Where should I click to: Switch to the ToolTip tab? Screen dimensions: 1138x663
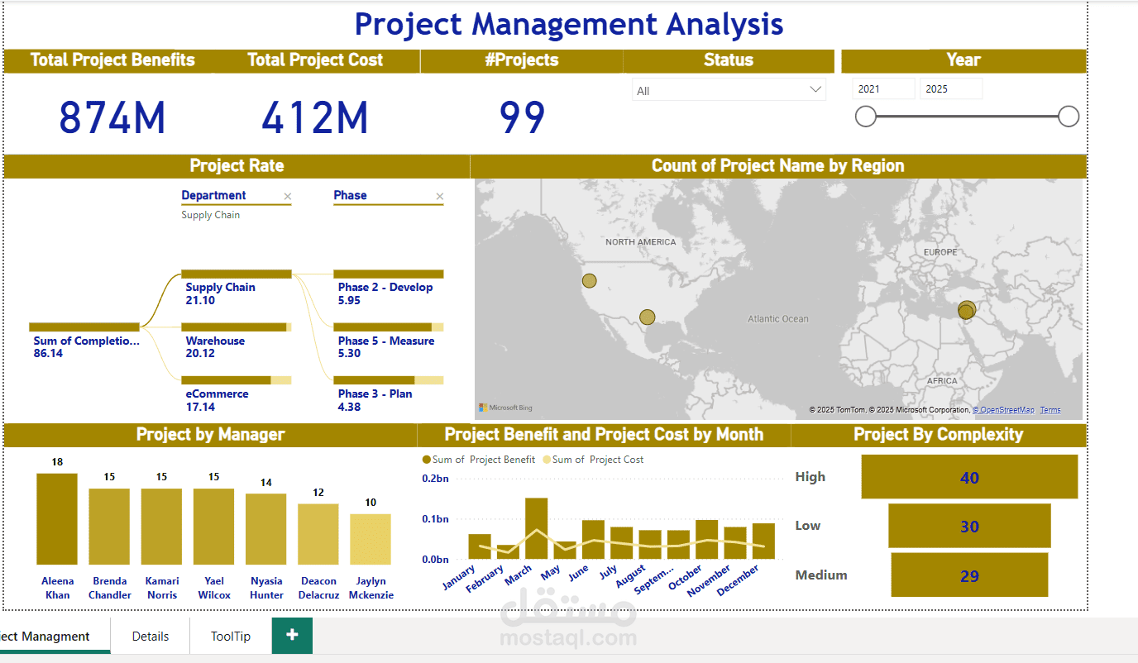pyautogui.click(x=231, y=636)
